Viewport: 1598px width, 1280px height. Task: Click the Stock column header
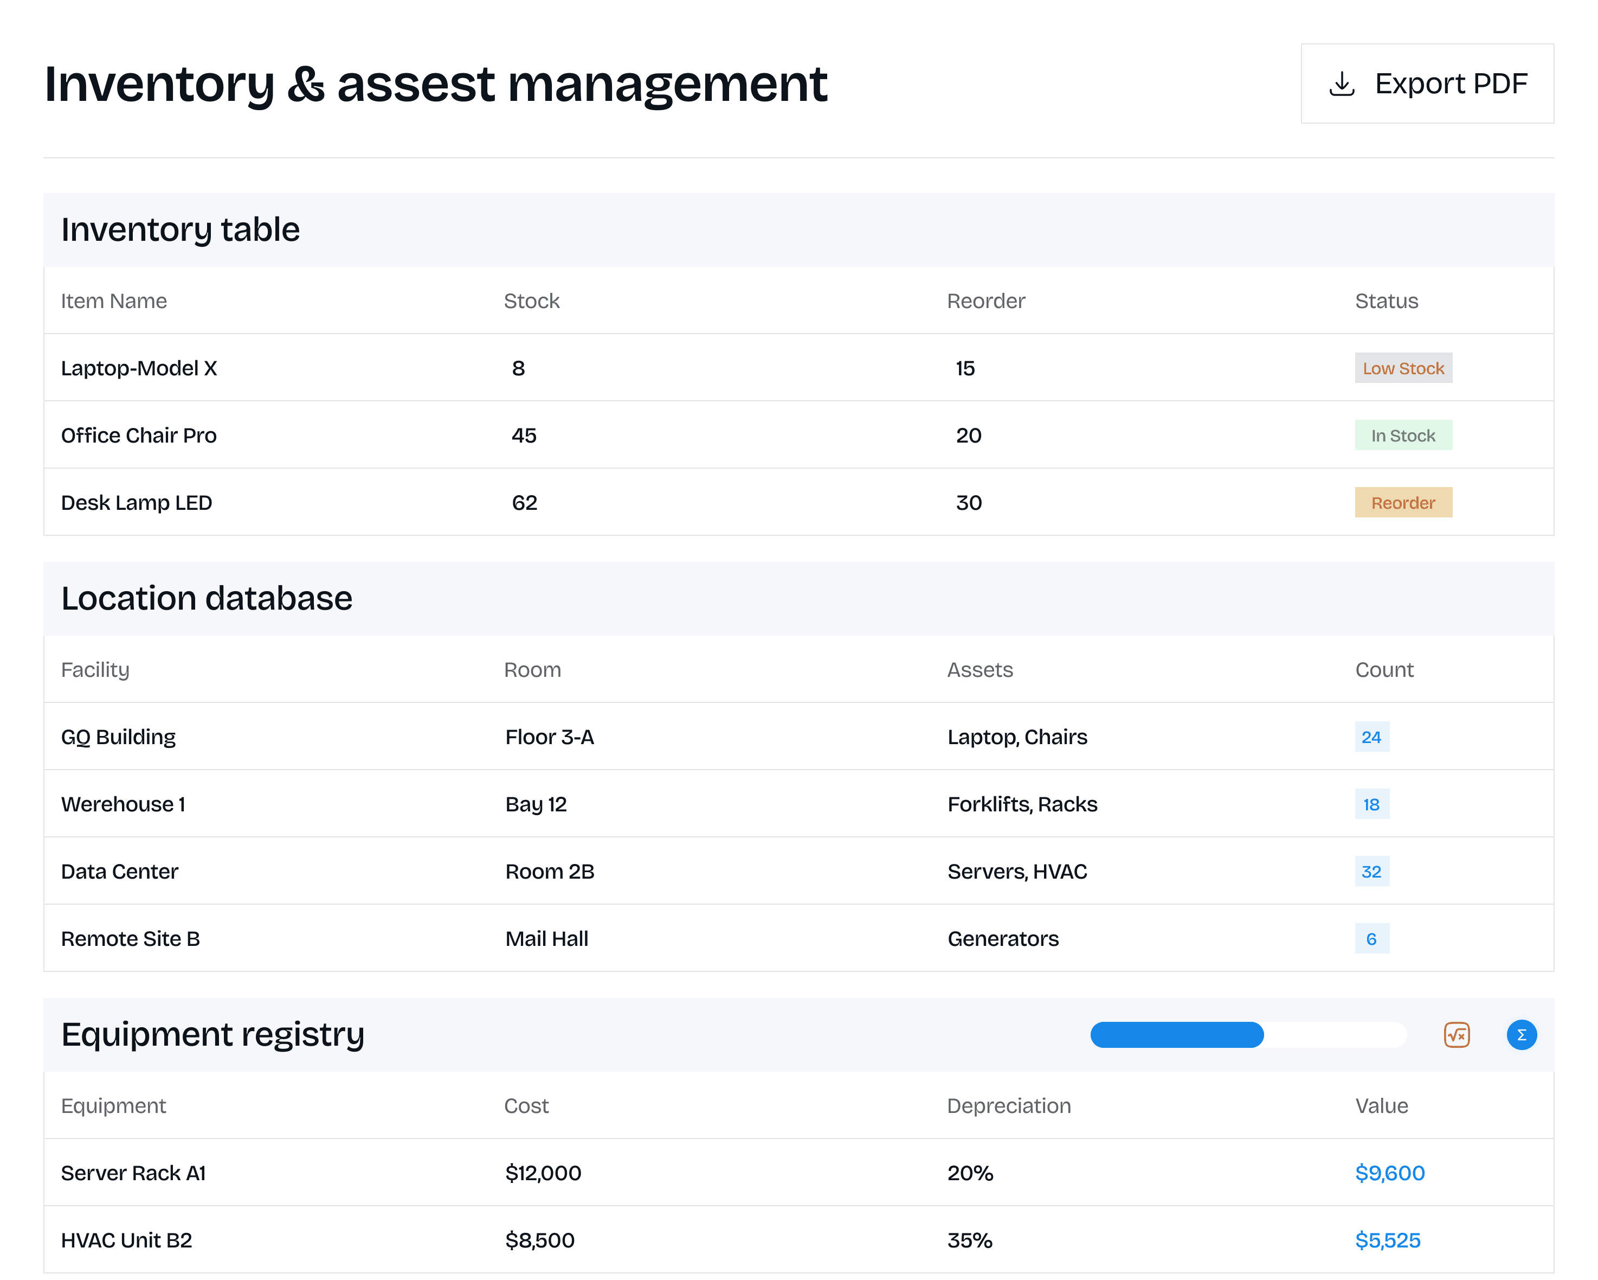[x=531, y=301]
